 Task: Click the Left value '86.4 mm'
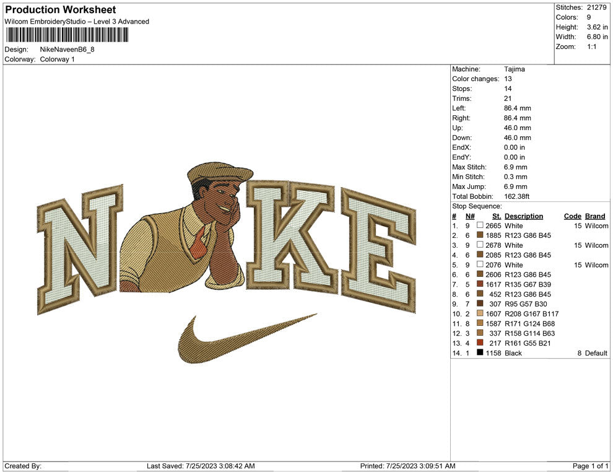tap(518, 108)
